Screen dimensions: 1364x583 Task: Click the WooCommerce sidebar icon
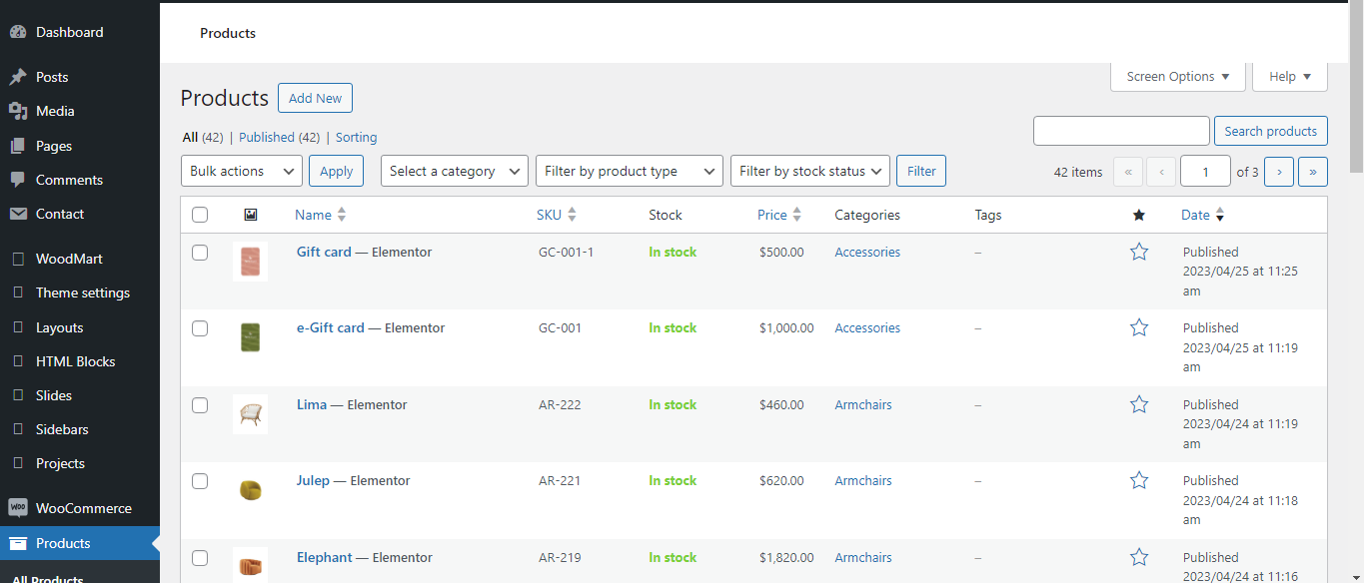[20, 507]
